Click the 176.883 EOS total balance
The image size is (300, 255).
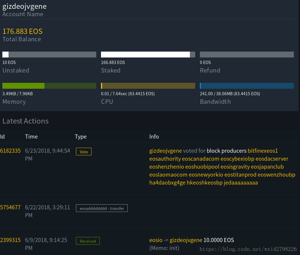[x=22, y=31]
